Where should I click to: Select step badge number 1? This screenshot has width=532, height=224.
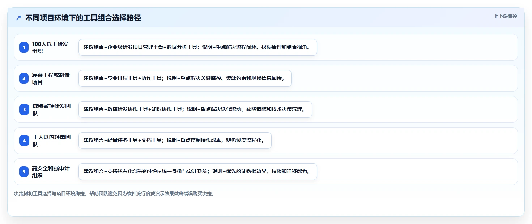coord(24,47)
